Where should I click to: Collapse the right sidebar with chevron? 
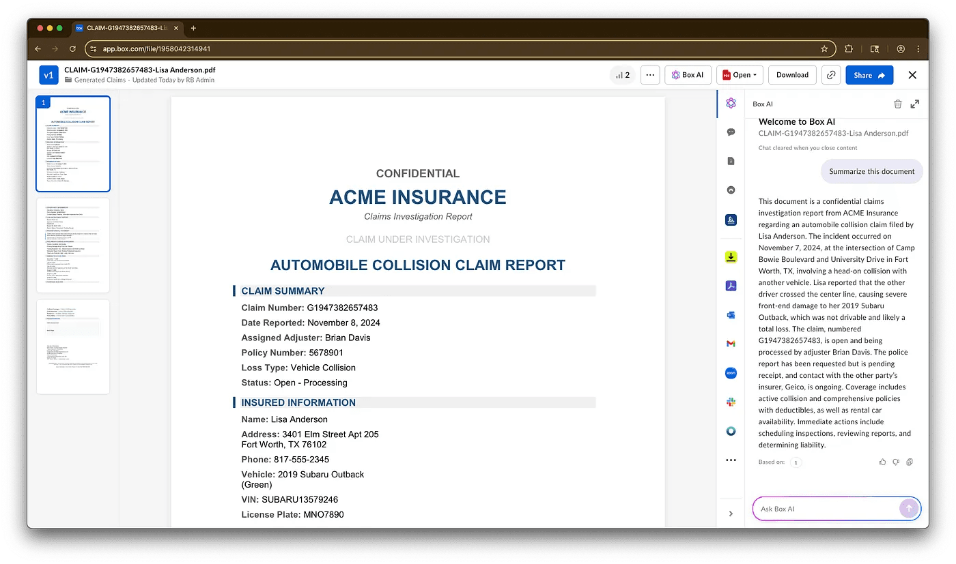[x=731, y=514]
